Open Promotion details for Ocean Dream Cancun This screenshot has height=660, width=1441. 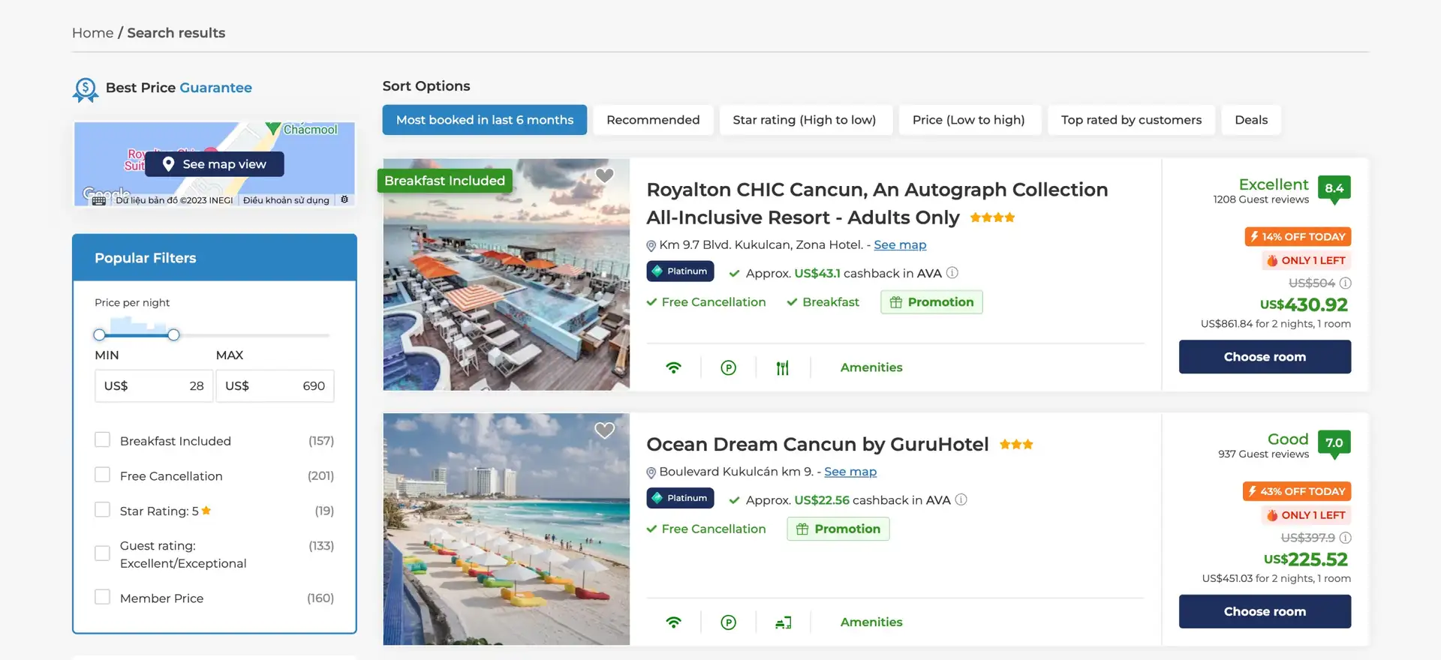838,529
